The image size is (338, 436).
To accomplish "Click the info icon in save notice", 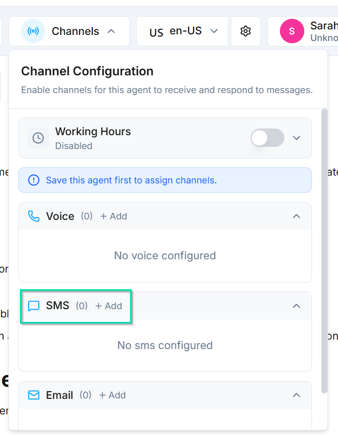I will 34,180.
